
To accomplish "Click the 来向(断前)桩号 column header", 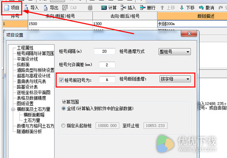I will [x=60, y=16].
